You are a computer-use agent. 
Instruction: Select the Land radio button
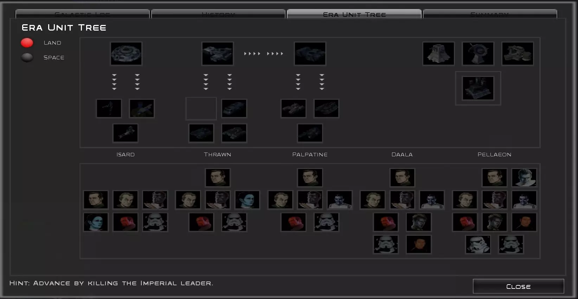[27, 43]
